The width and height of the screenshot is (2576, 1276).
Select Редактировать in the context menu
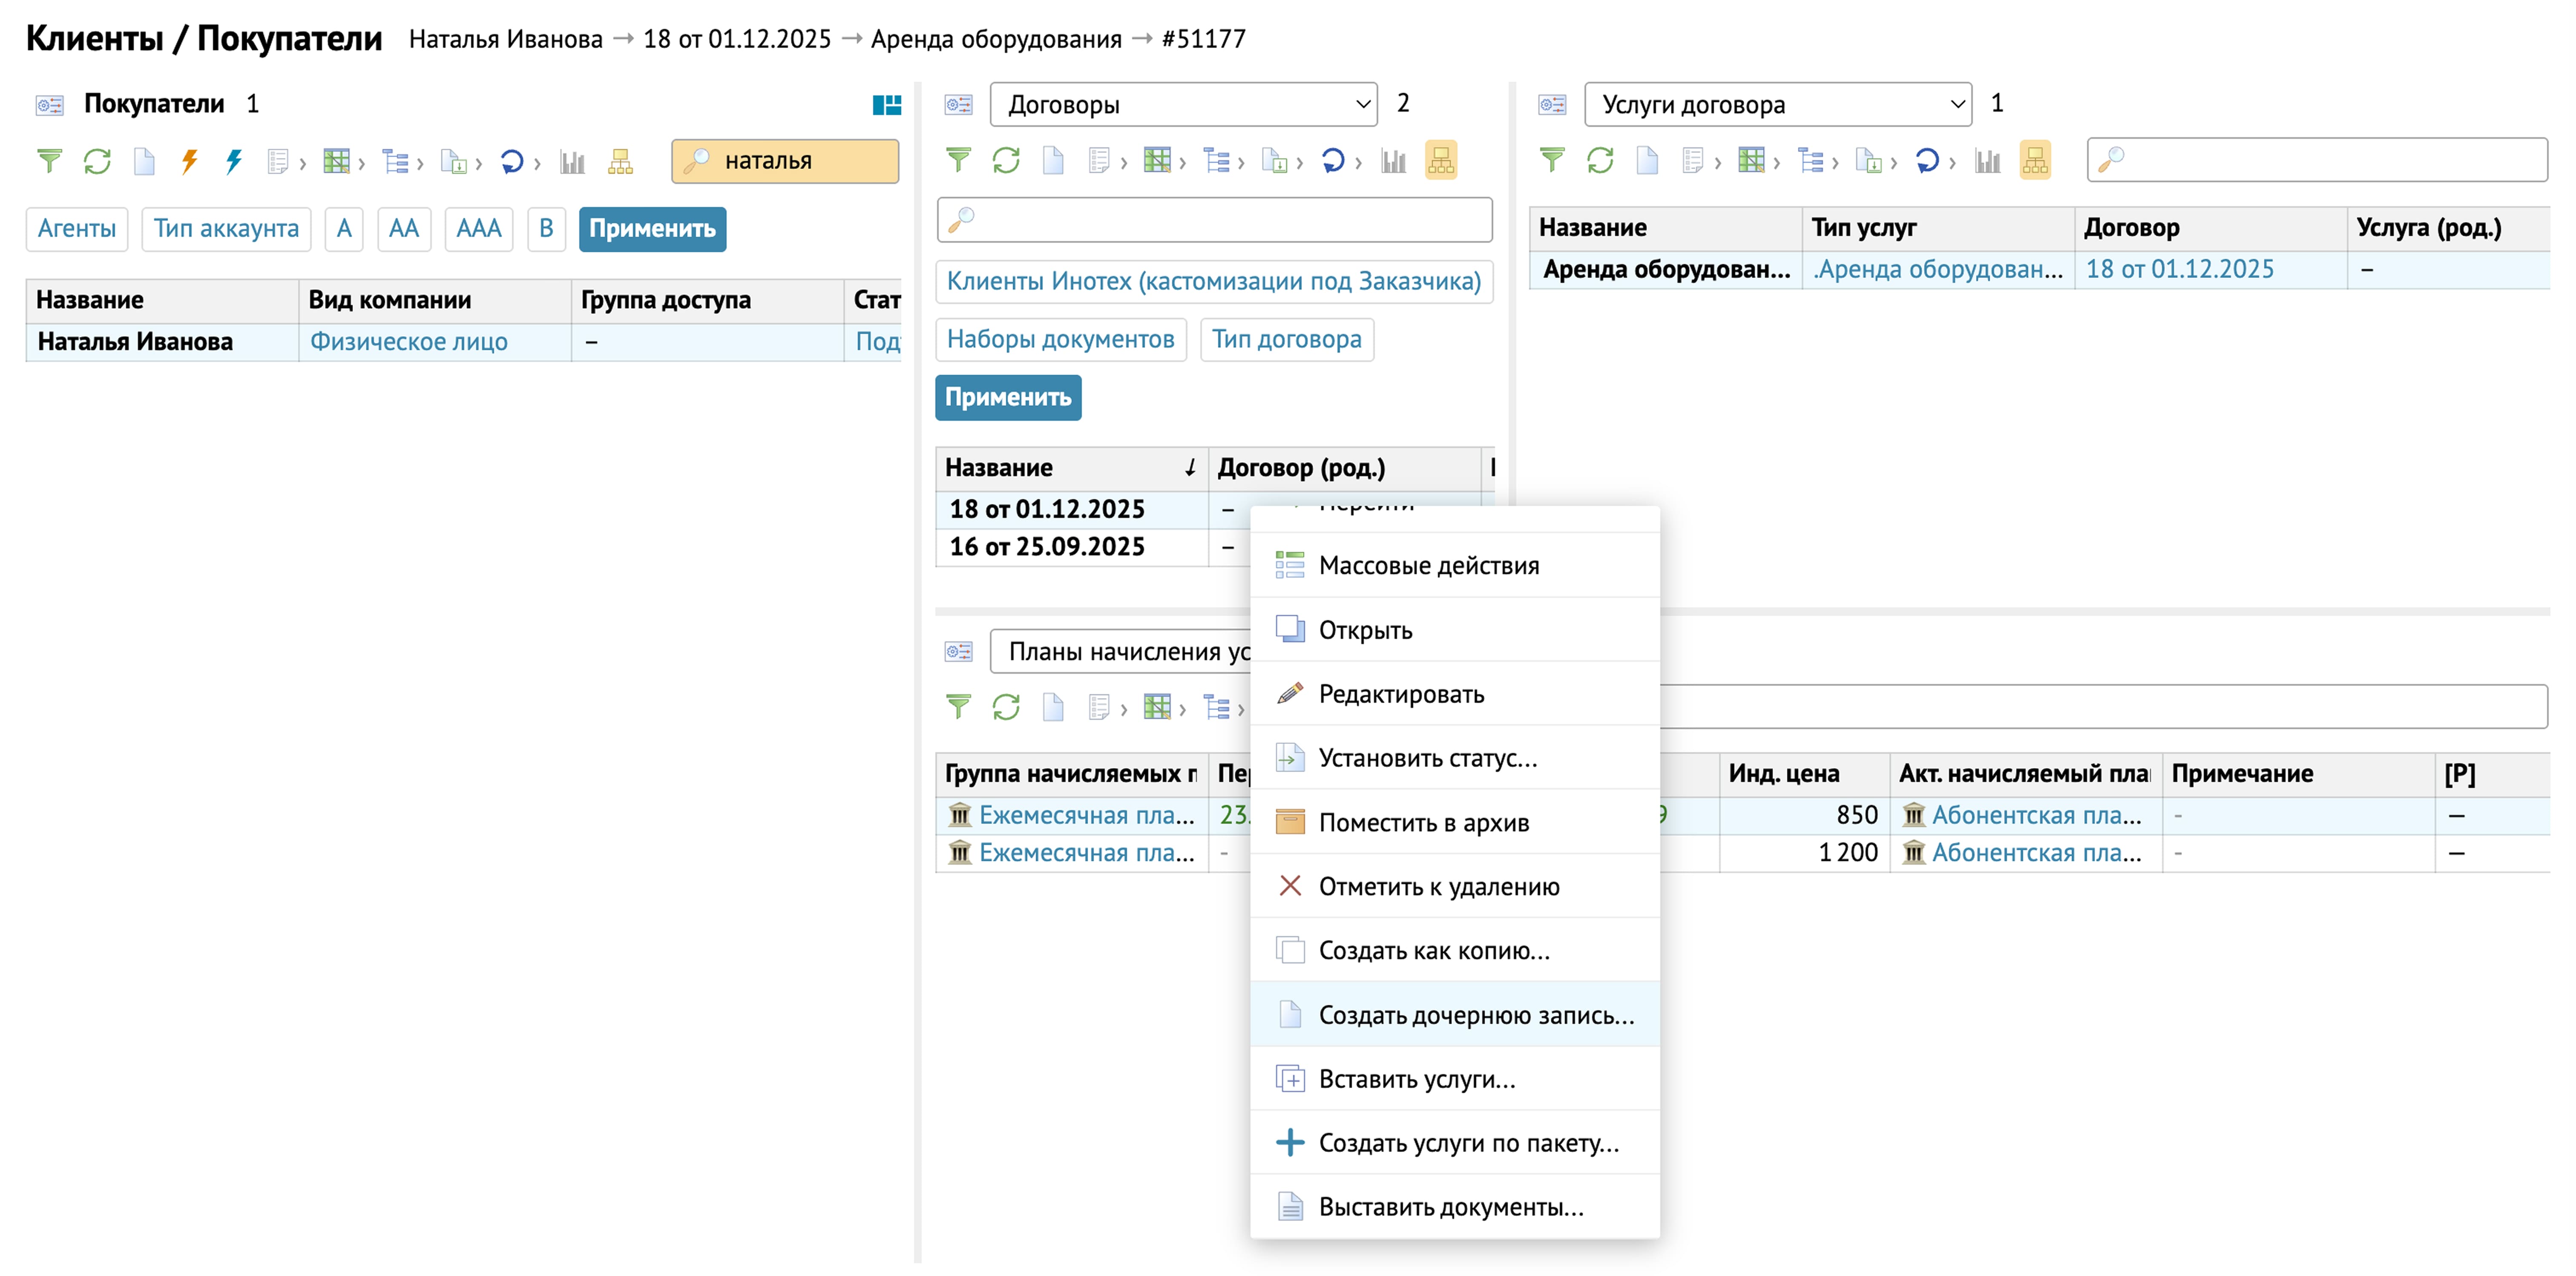1400,694
